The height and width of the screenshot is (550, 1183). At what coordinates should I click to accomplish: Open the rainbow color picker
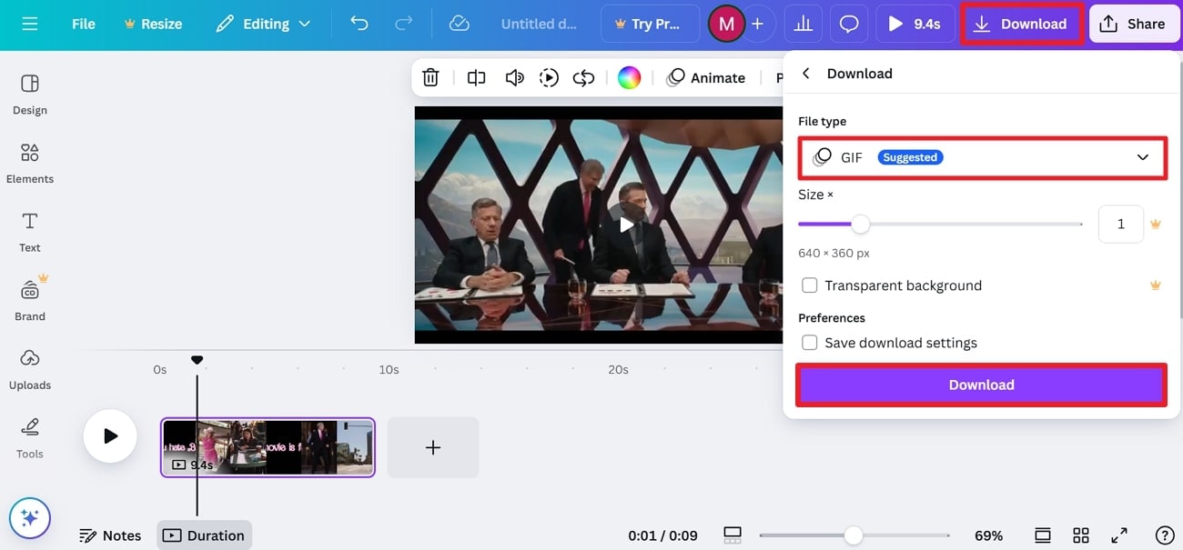[629, 78]
